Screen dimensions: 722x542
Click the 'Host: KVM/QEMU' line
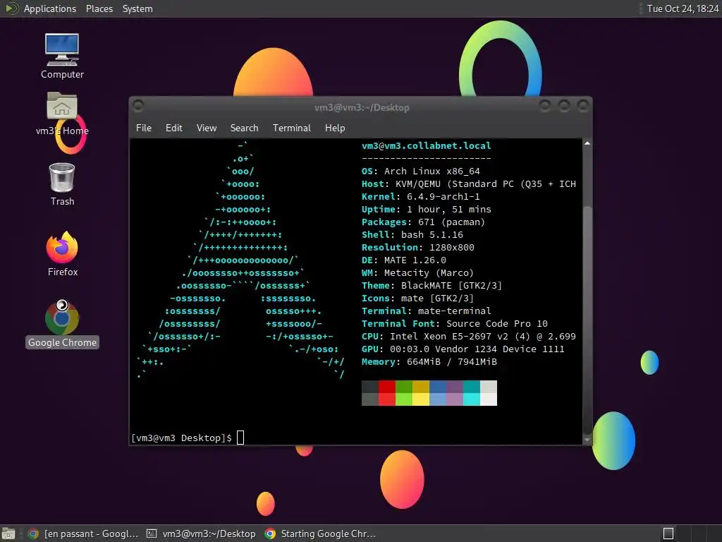coord(469,184)
